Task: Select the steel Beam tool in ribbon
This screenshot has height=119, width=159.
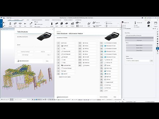Action: (15, 24)
